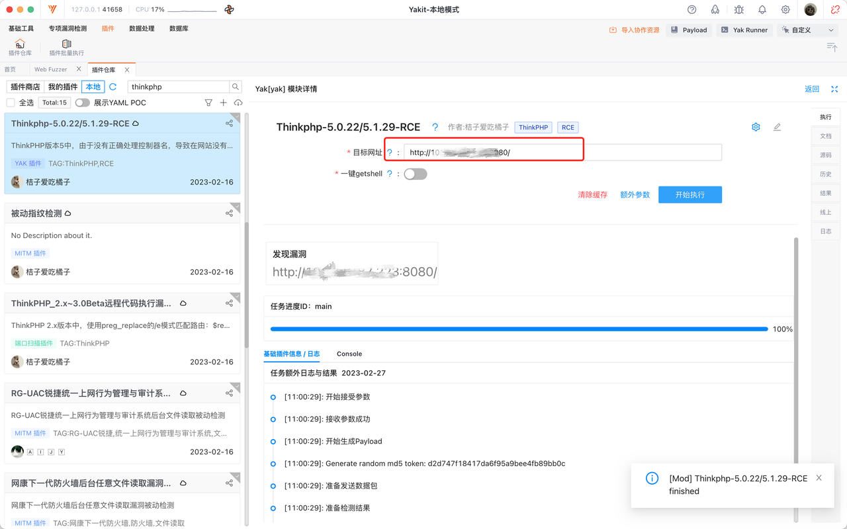
Task: Open the 专项漏洞检测 menu
Action: pos(67,28)
